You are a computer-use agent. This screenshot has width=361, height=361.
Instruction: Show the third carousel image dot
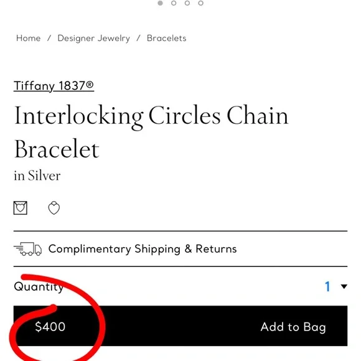(187, 3)
